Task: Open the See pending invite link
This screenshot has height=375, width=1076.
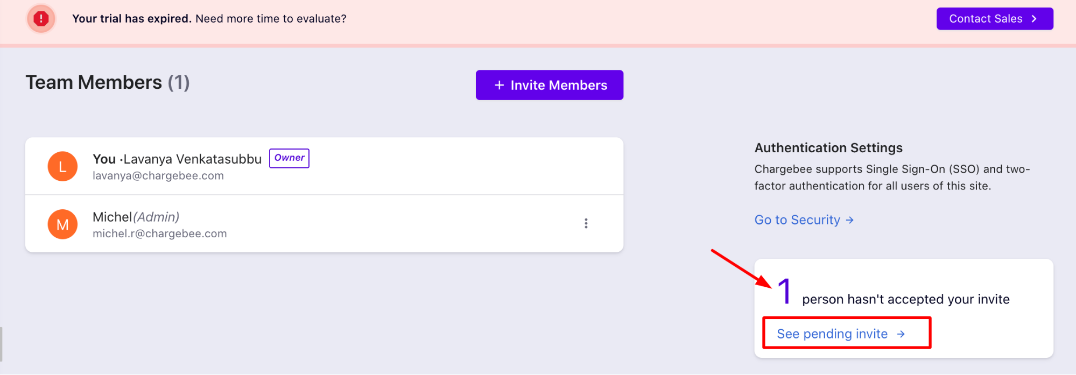Action: coord(841,334)
